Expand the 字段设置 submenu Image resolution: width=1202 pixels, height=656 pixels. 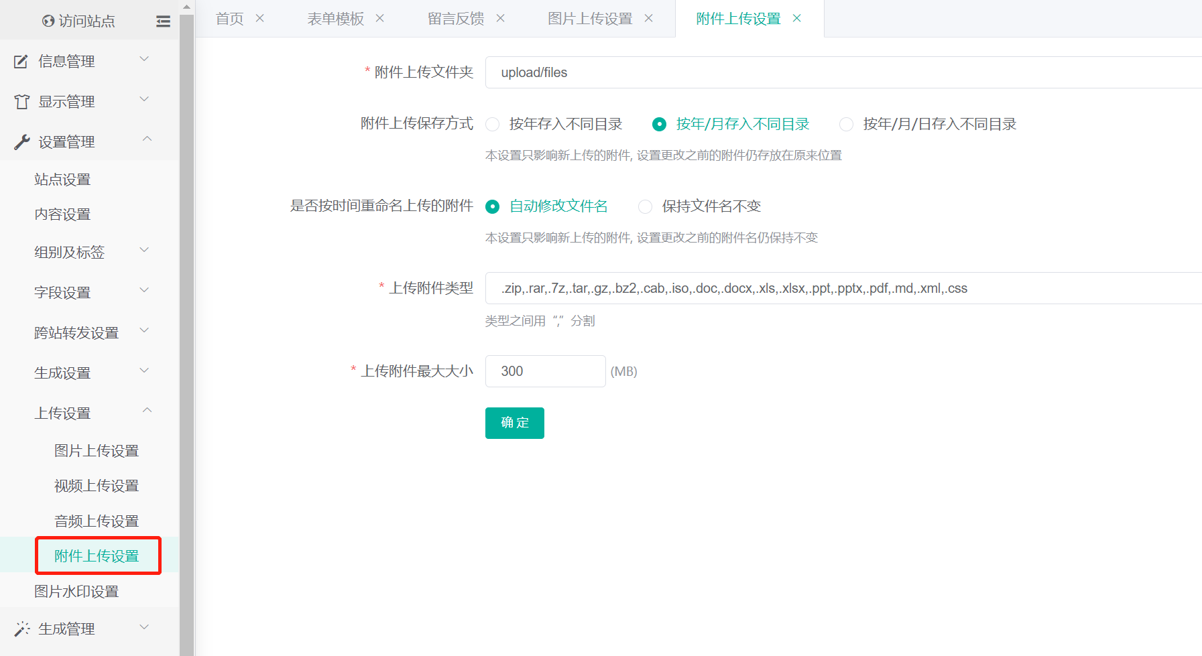[x=144, y=291]
